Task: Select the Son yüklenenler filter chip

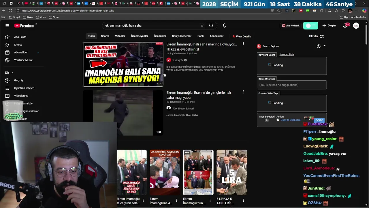Action: point(182,36)
